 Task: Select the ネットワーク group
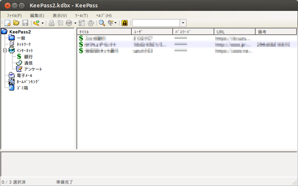23,44
